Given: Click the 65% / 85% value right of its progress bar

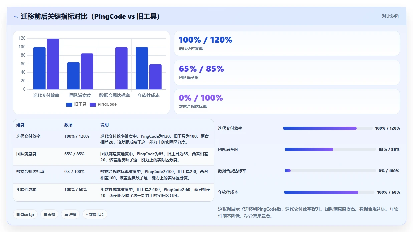Looking at the screenshot, I should point(389,150).
